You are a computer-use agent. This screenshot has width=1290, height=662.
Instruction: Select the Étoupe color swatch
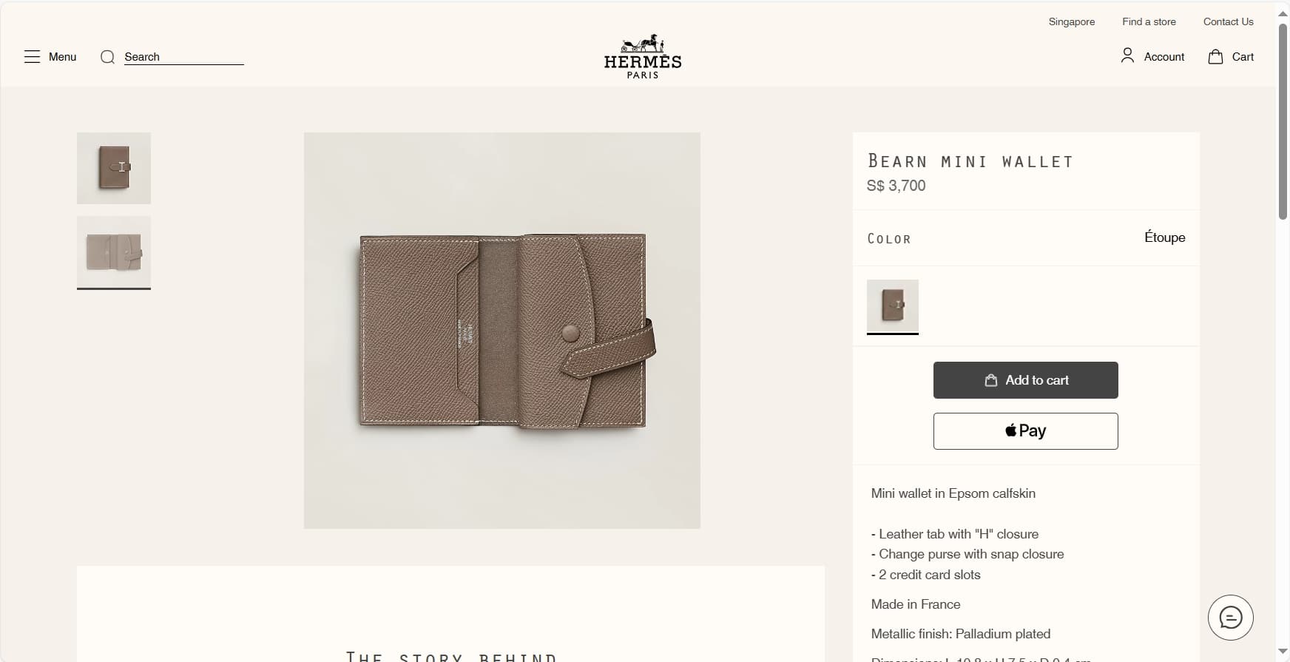pos(893,305)
